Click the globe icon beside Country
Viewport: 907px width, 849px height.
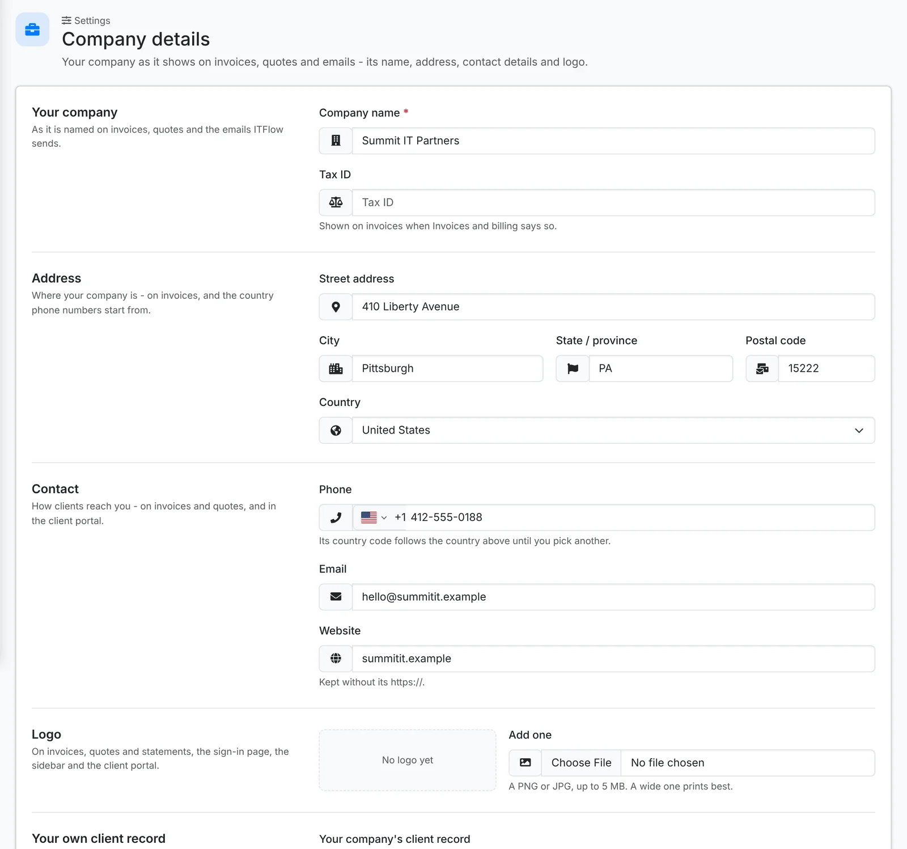336,430
